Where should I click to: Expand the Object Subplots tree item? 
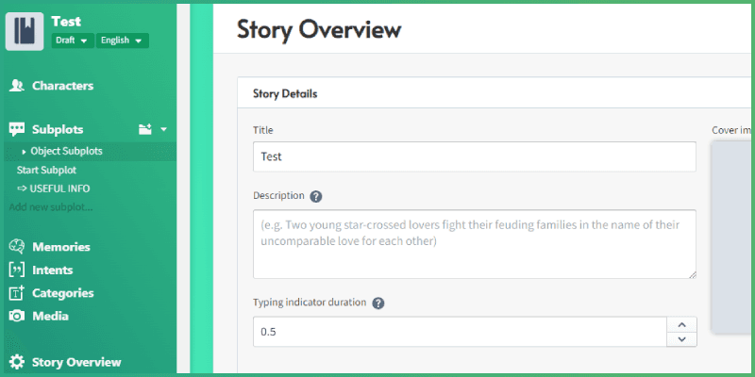[24, 152]
